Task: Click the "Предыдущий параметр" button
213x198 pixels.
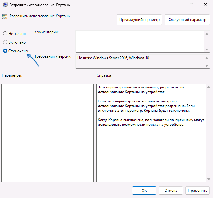Action: 139,20
